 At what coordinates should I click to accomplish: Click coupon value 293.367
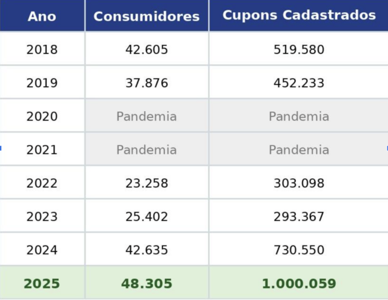(x=299, y=217)
